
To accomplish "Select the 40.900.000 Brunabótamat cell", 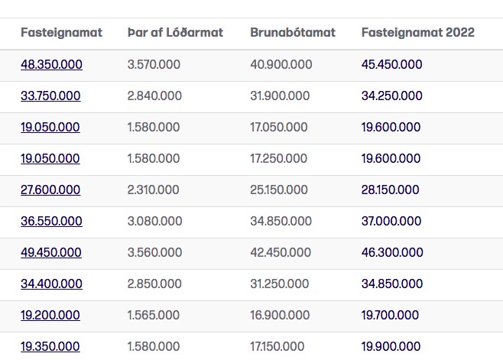I will (281, 64).
